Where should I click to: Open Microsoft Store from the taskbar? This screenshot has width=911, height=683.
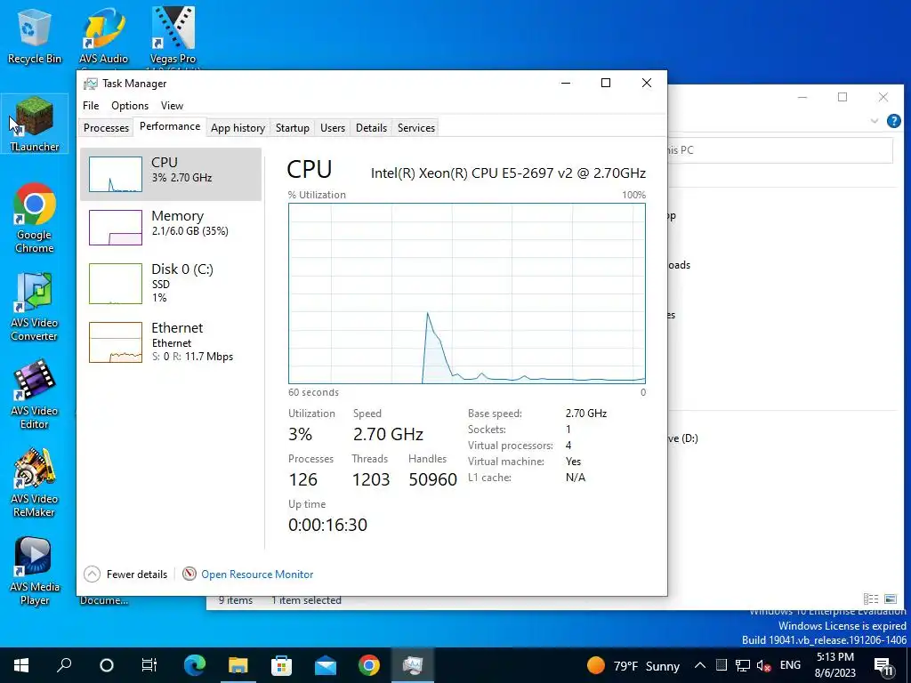(281, 665)
